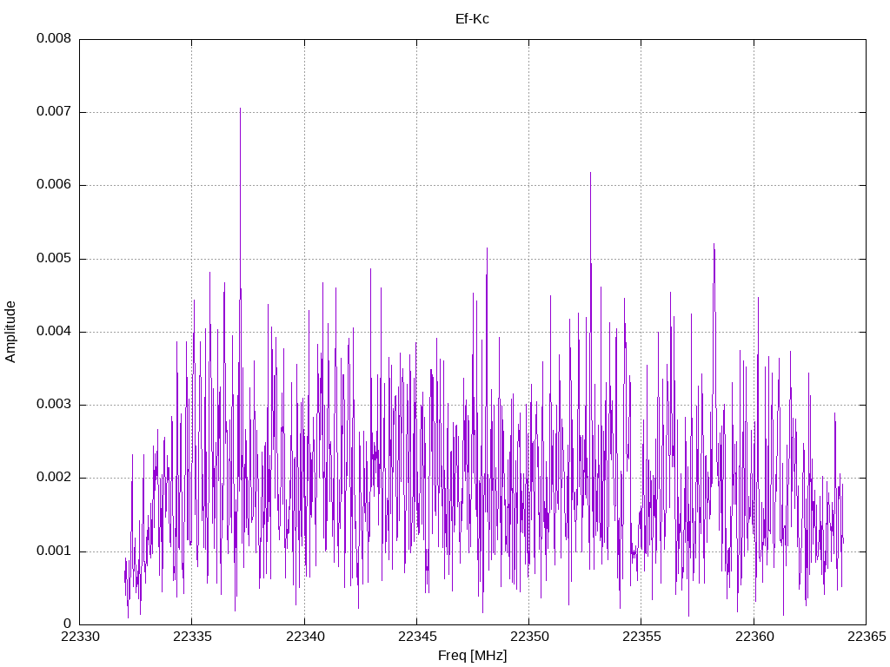Click the 22340 x-axis tick label
Image resolution: width=890 pixels, height=667 pixels.
tap(305, 637)
